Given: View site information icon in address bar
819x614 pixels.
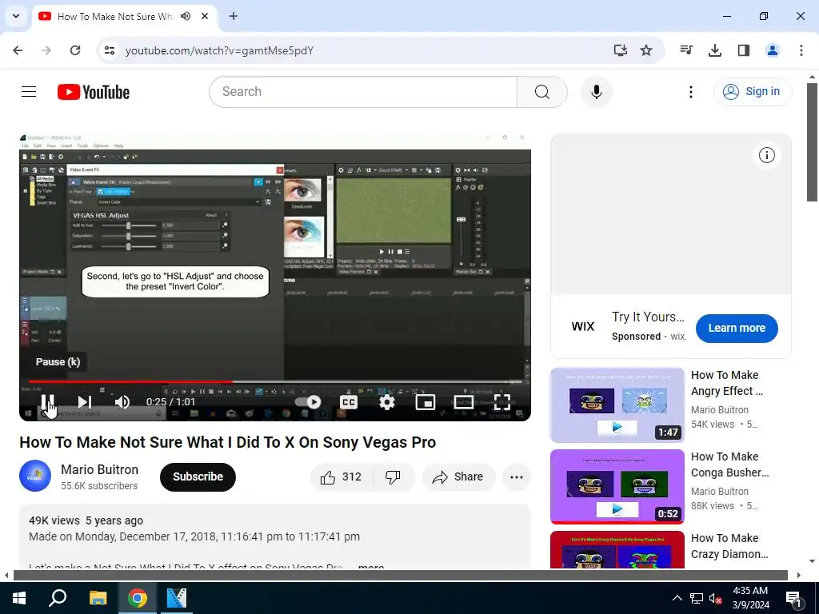Looking at the screenshot, I should (x=109, y=50).
